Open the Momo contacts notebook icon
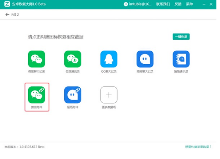 click(x=181, y=59)
